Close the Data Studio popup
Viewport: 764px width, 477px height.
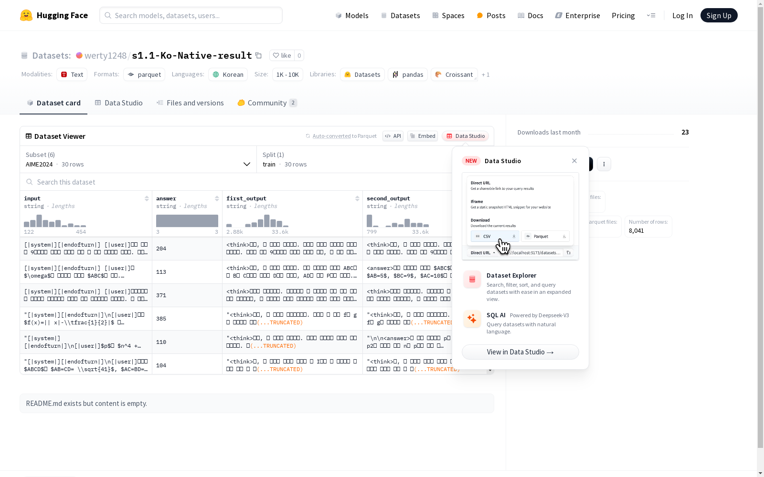(574, 161)
